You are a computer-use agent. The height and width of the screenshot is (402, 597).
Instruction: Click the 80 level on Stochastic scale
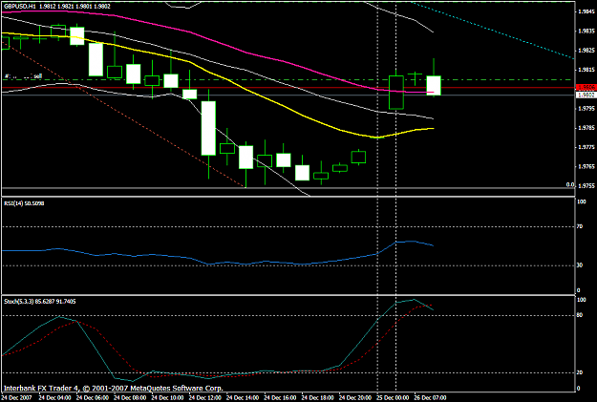(580, 315)
